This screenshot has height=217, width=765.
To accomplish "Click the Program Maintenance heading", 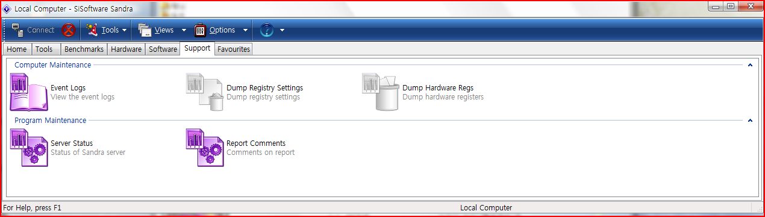I will tap(51, 121).
